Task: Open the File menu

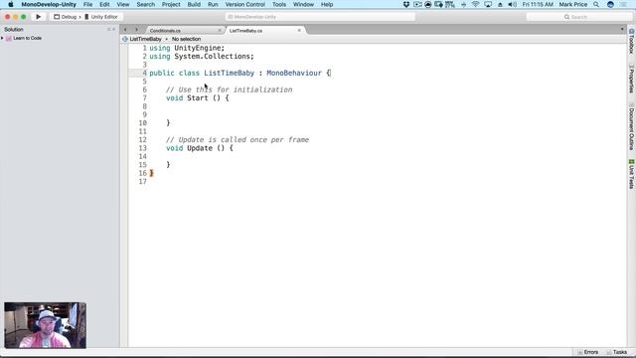Action: (88, 4)
